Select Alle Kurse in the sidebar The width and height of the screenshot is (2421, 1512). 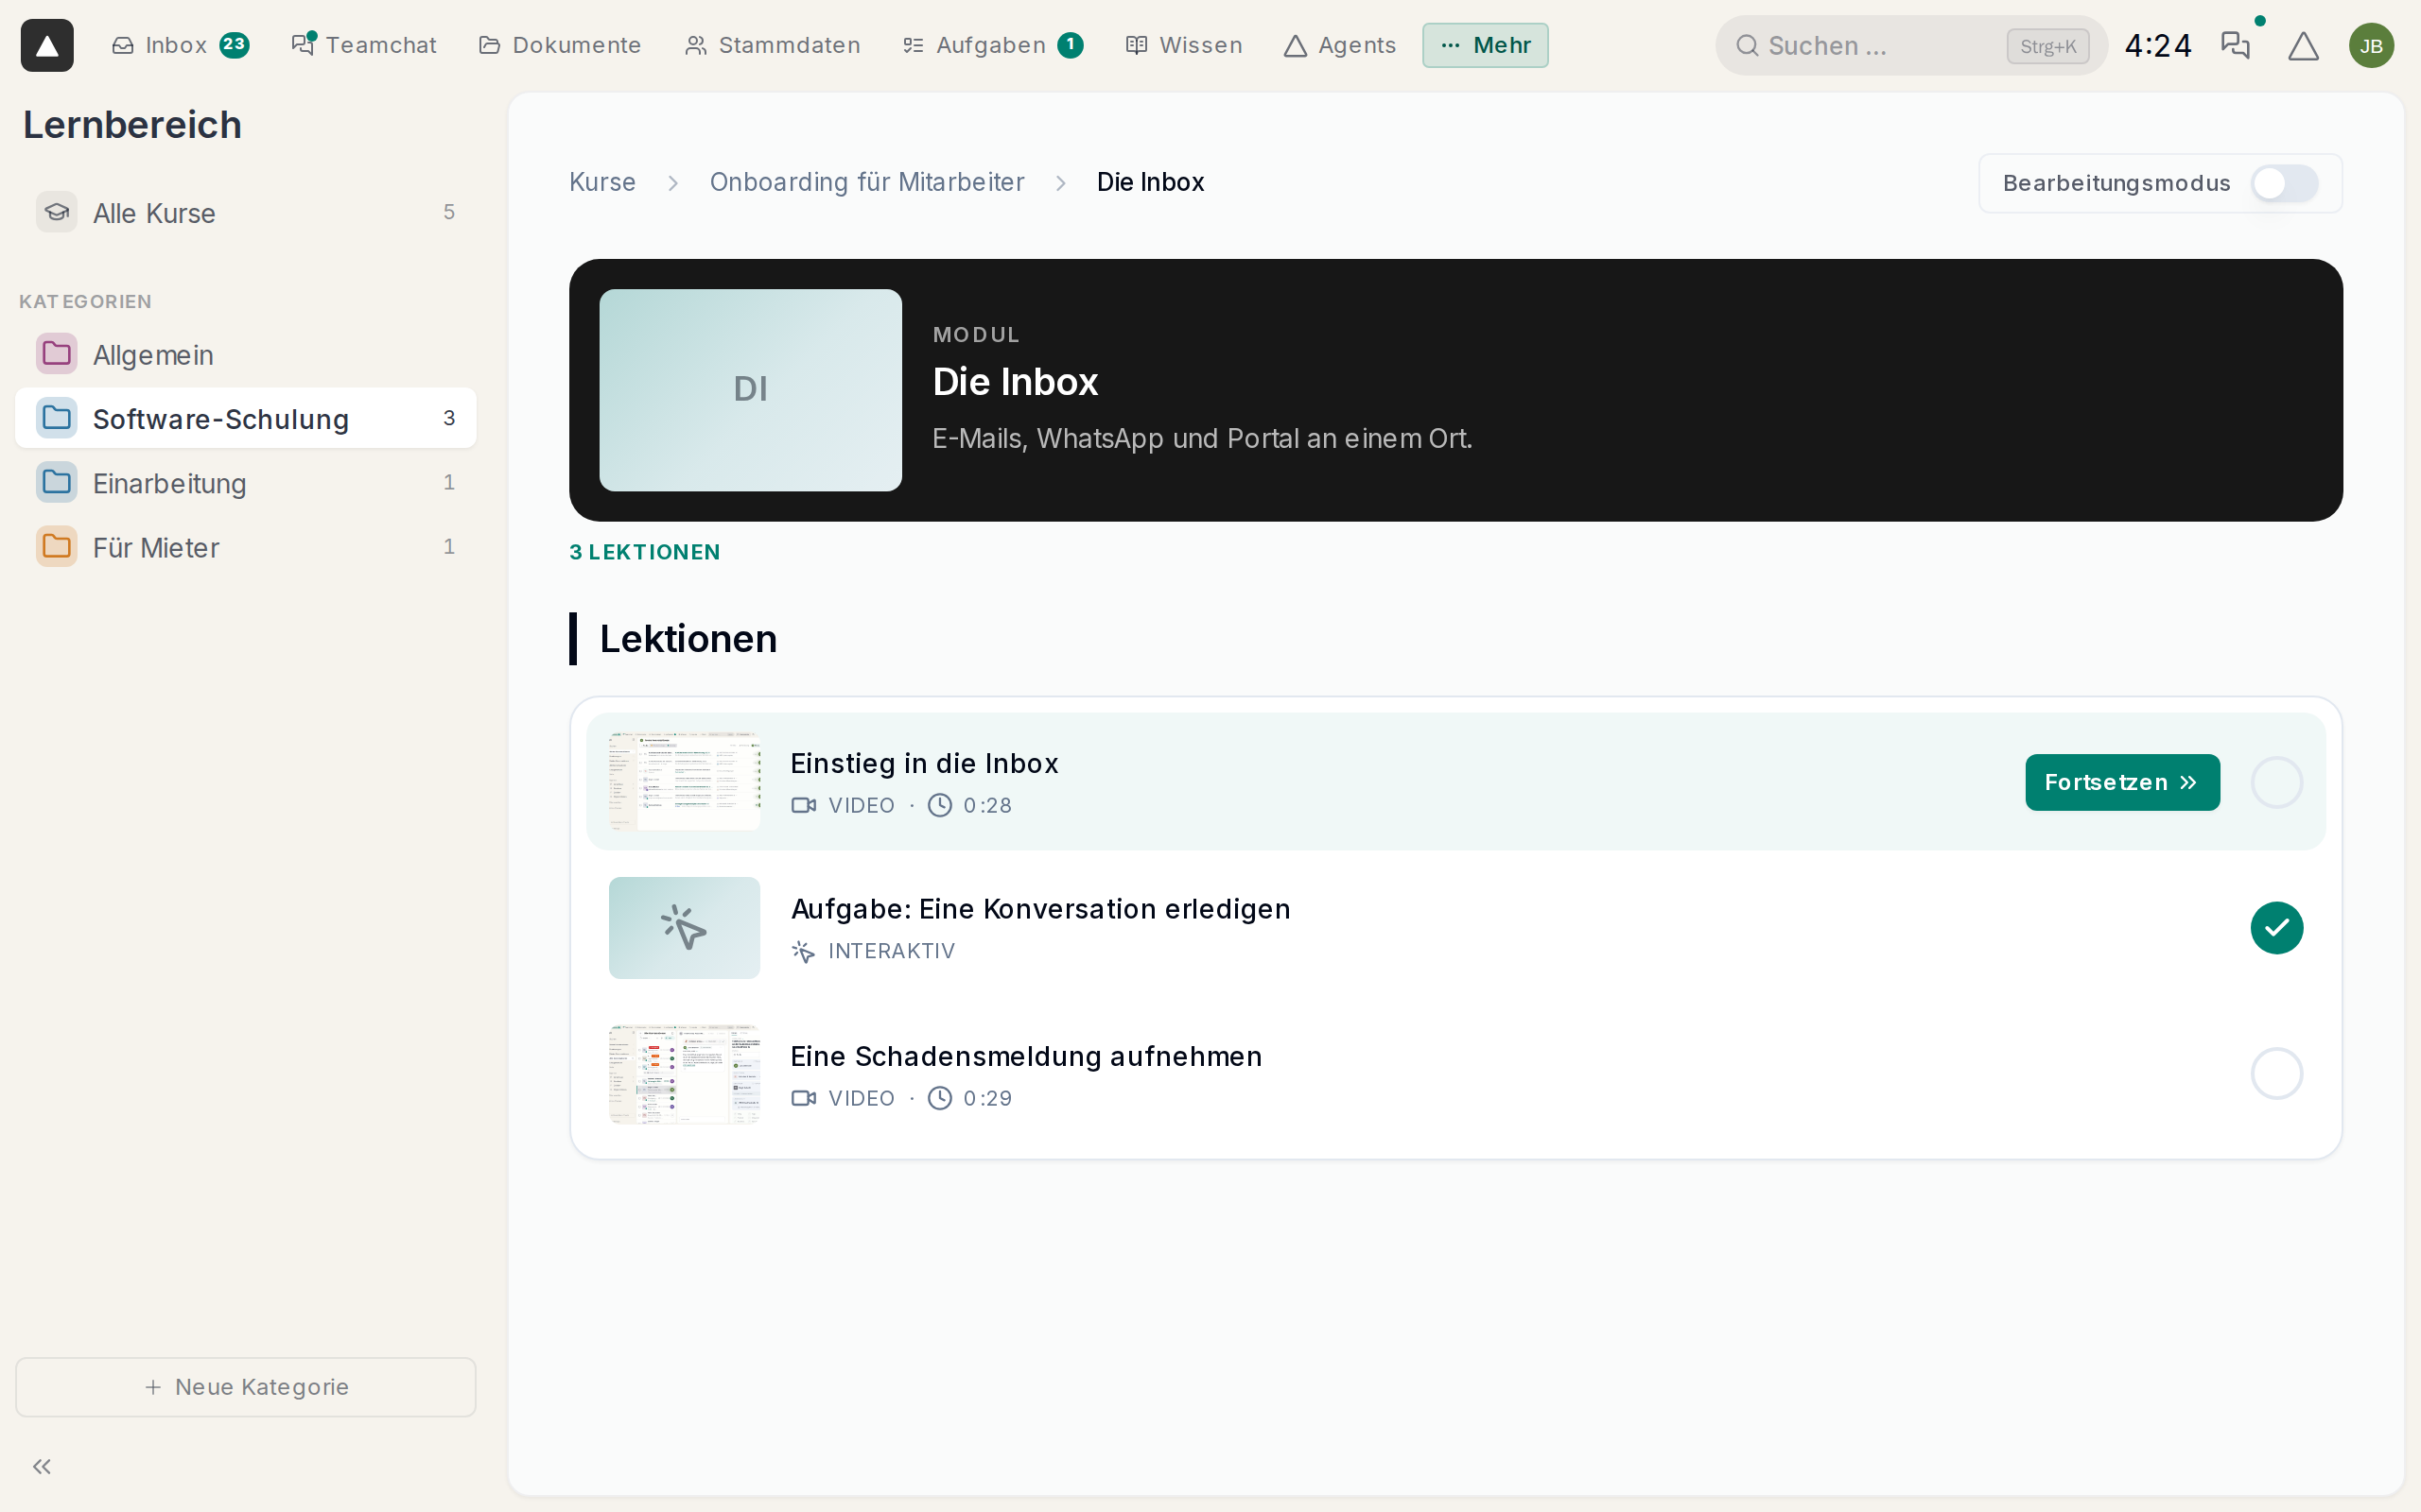click(245, 212)
